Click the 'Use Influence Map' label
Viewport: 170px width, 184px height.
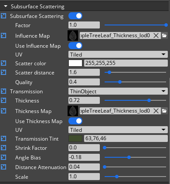coord(38,46)
